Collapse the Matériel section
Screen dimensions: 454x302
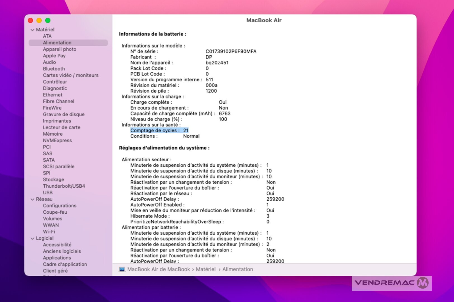pyautogui.click(x=32, y=30)
